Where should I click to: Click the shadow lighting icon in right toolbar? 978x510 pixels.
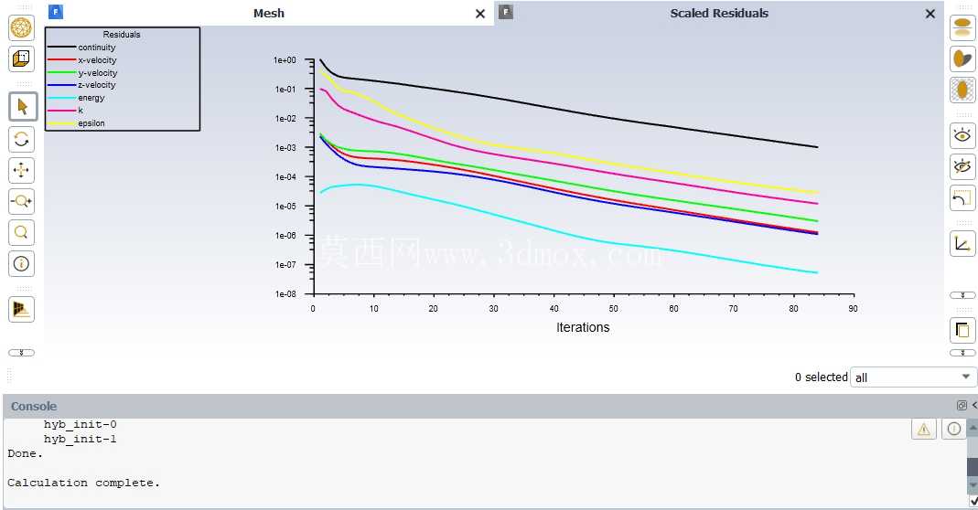pyautogui.click(x=962, y=58)
